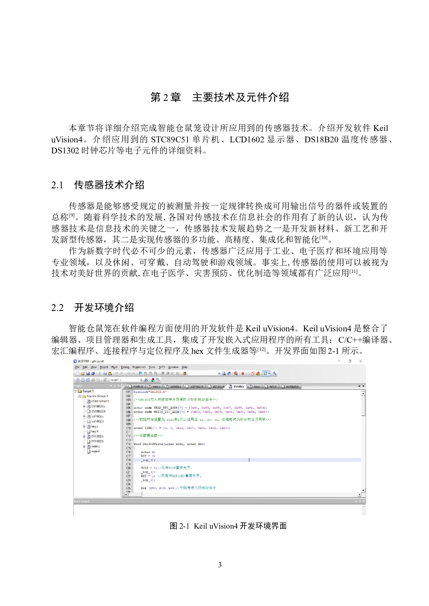429x606 pixels.
Task: Collapse the function fold at line 015
Action: pos(132,448)
